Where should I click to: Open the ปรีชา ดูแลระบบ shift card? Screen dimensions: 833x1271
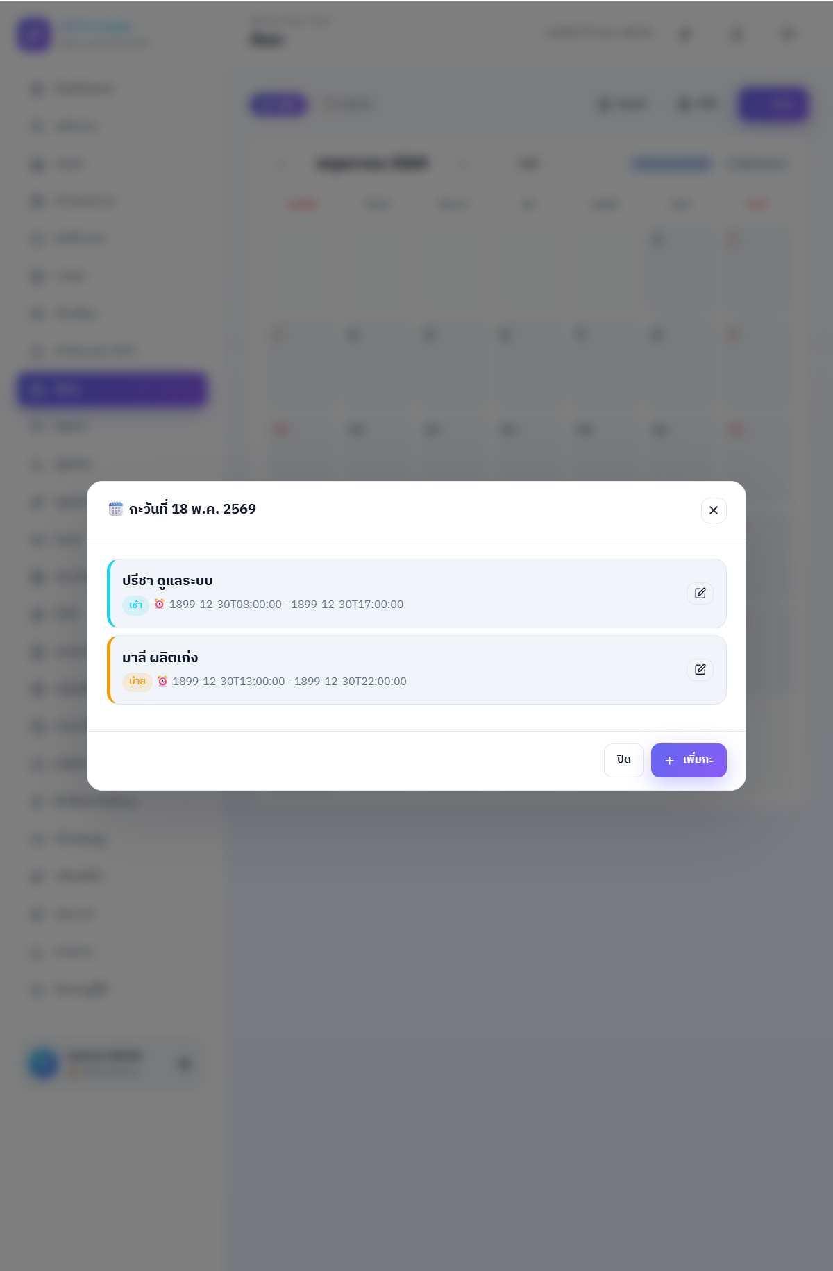(416, 594)
